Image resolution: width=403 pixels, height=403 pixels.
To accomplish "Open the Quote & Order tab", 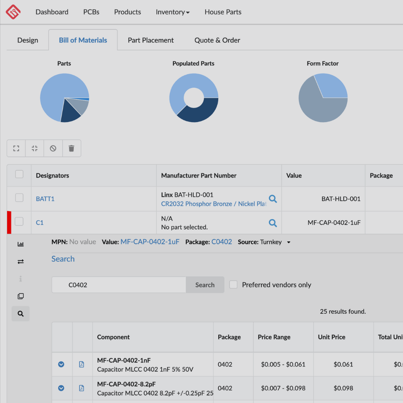I will (217, 40).
